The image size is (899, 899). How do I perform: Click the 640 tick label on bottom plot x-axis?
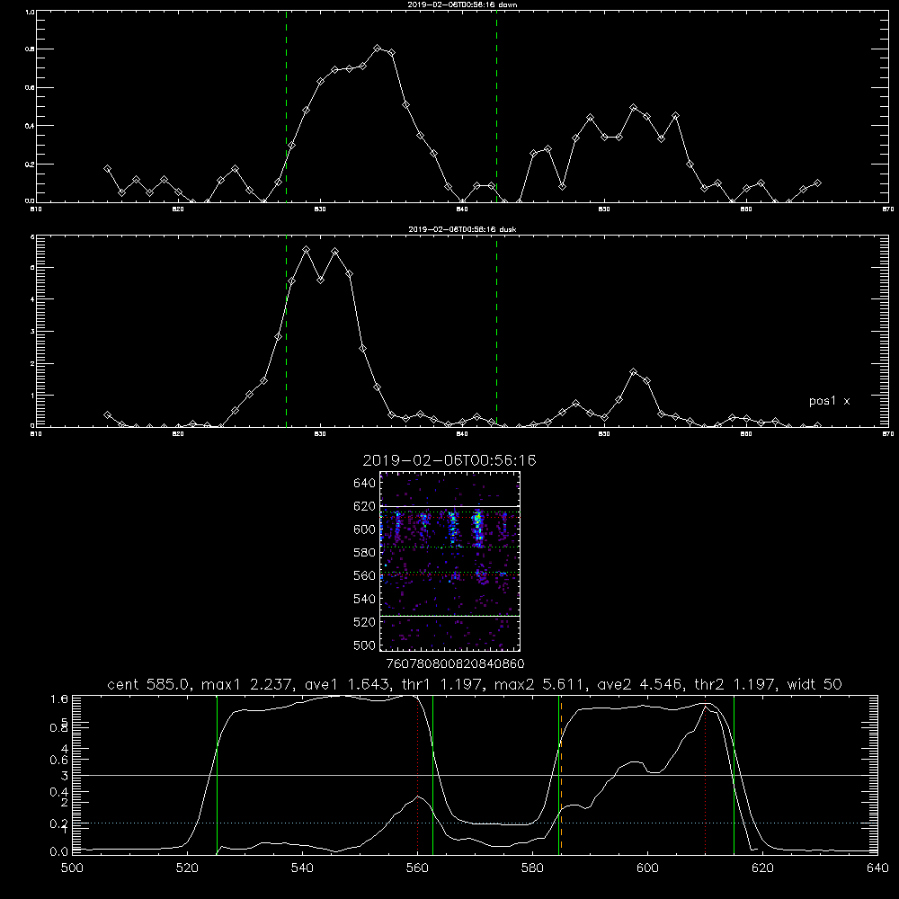(877, 868)
